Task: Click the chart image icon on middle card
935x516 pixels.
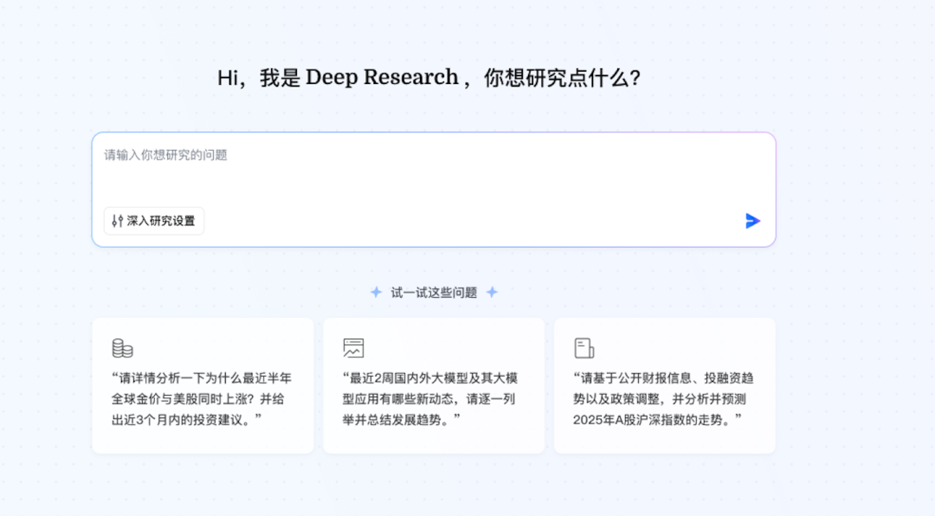Action: pyautogui.click(x=353, y=348)
